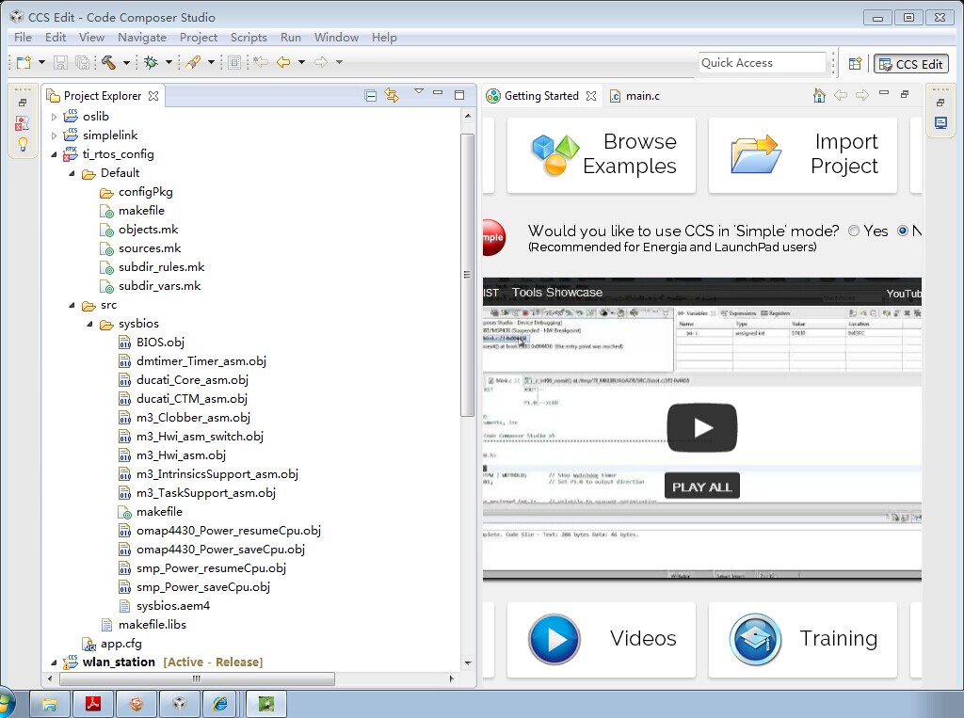Viewport: 964px width, 718px height.
Task: Open the Build configuration dropdown arrow
Action: pos(126,62)
